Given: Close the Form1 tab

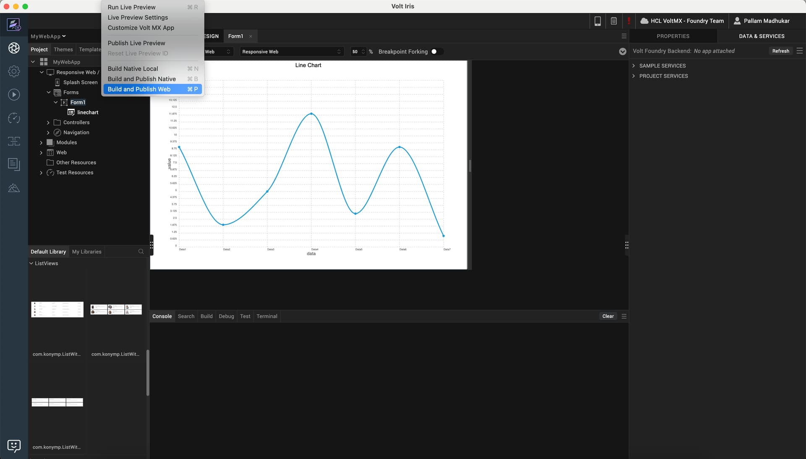Looking at the screenshot, I should pyautogui.click(x=251, y=37).
